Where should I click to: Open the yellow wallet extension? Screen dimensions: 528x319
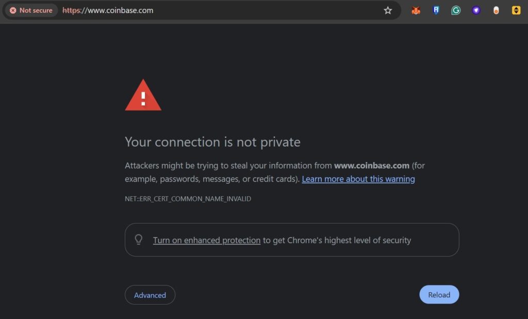pos(516,10)
